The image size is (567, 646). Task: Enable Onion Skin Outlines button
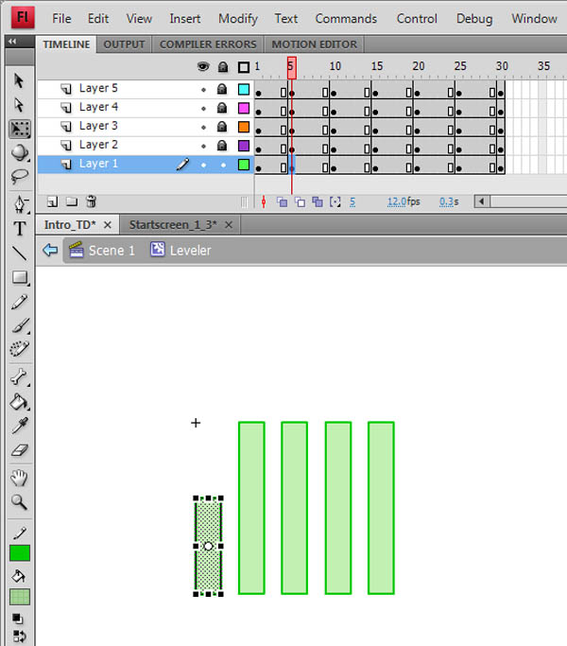pos(300,201)
